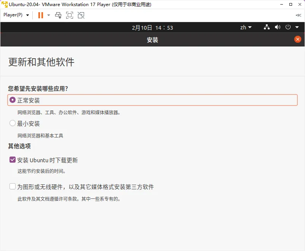Click the power icon in the Ubuntu top bar
The height and width of the screenshot is (251, 305).
(x=288, y=27)
